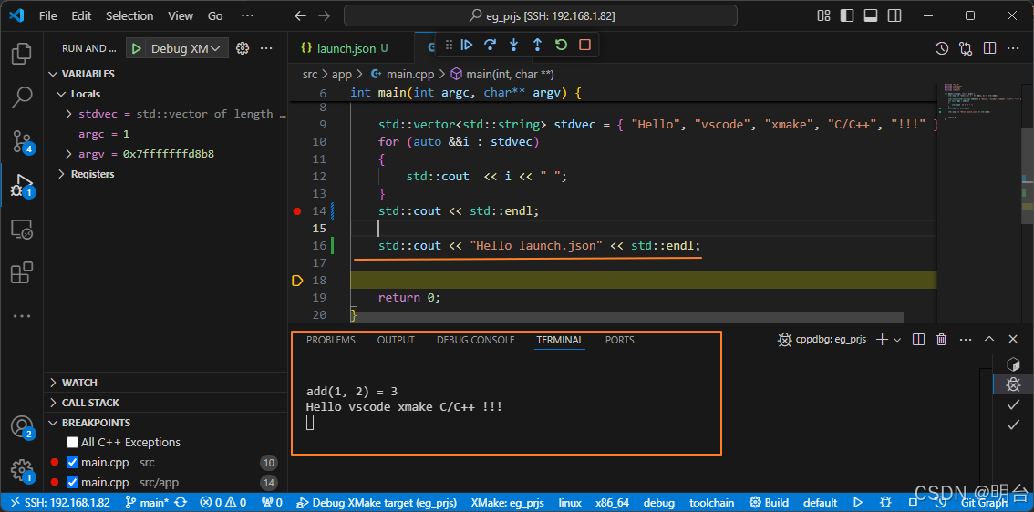Click Debug XMake target (eg_prjs) status item
This screenshot has width=1034, height=512.
point(377,503)
